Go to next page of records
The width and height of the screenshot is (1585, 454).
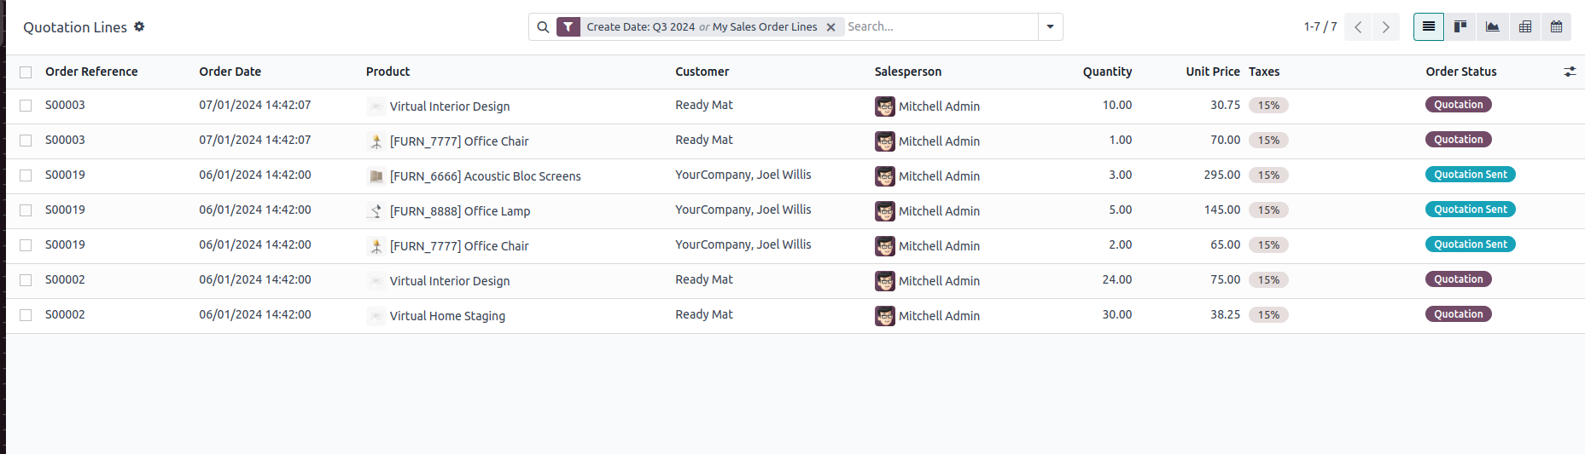coord(1386,27)
